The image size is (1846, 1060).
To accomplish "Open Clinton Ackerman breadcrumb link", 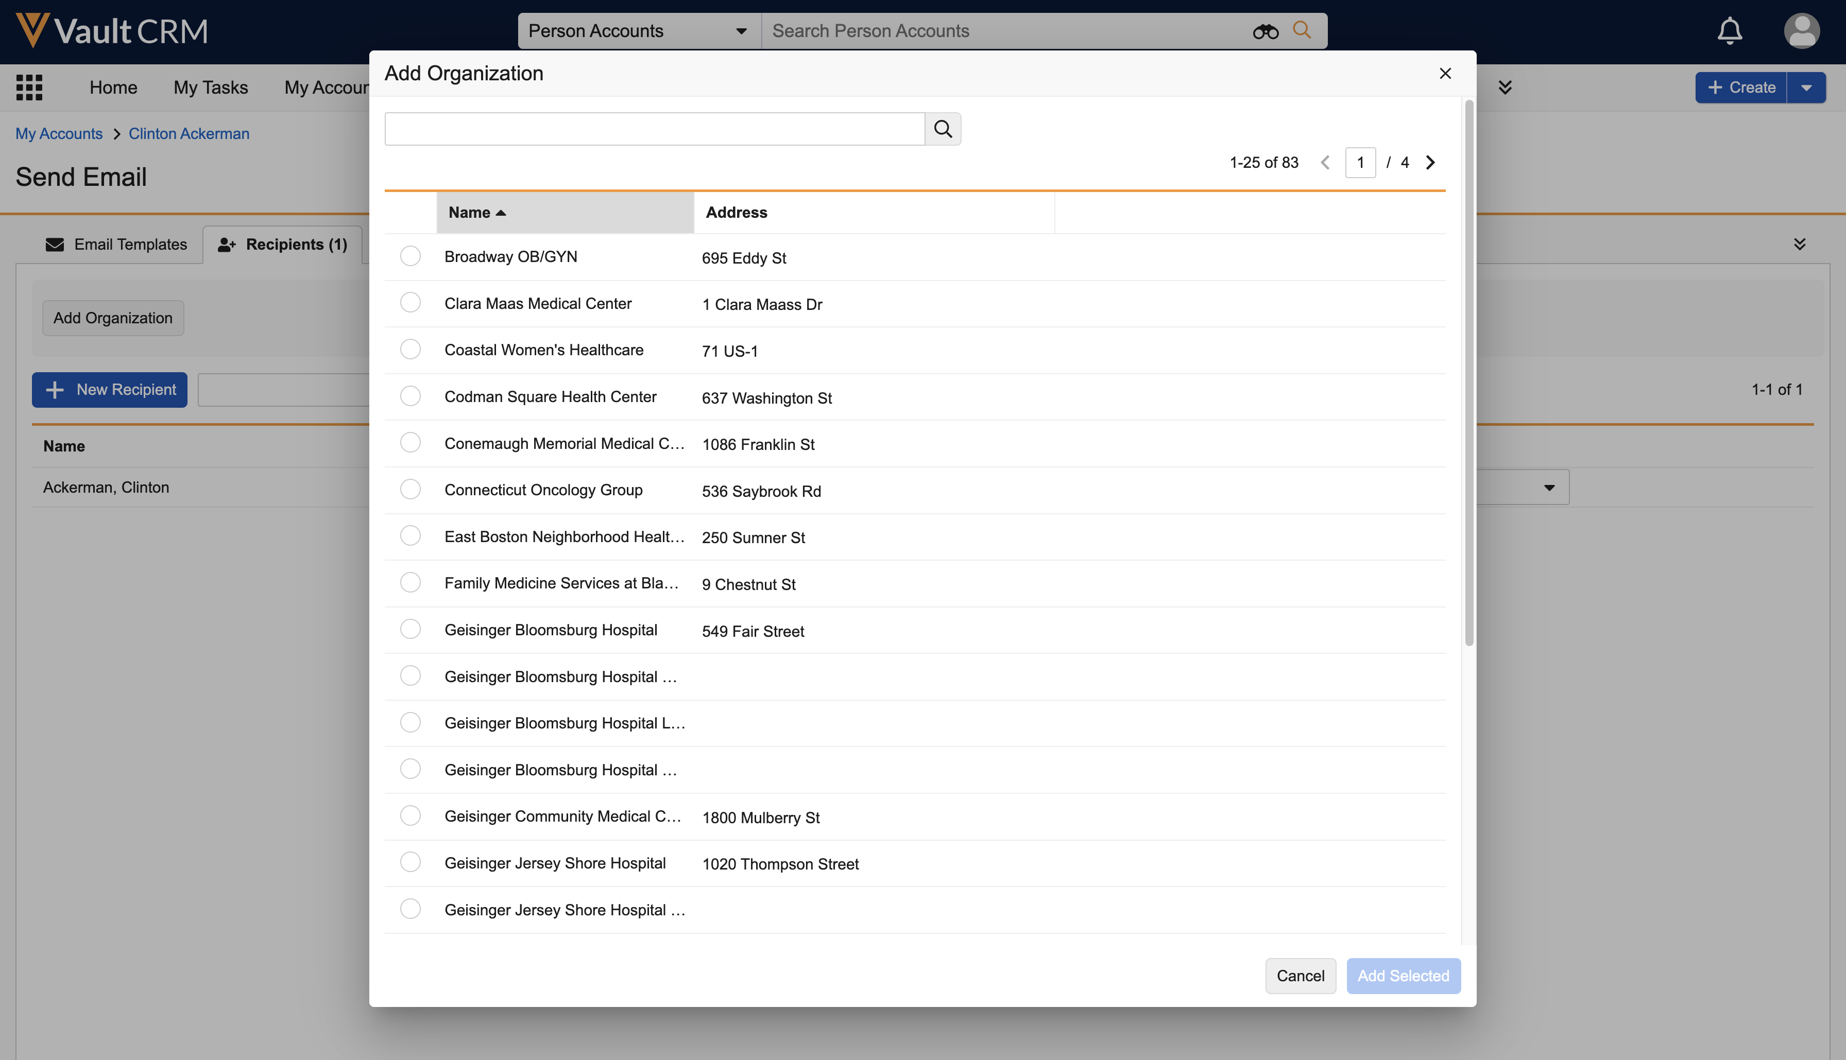I will pyautogui.click(x=189, y=134).
